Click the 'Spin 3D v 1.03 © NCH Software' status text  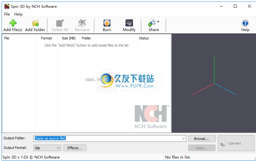(x=31, y=157)
